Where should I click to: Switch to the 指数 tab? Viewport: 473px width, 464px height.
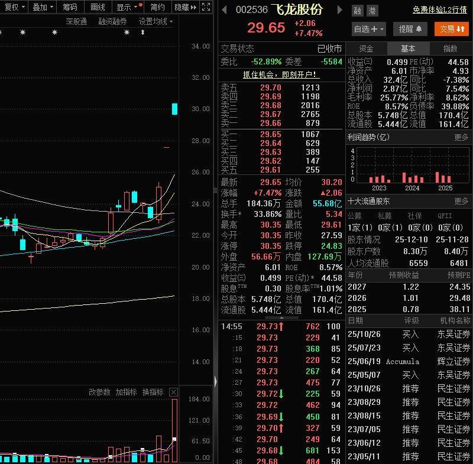(x=451, y=48)
